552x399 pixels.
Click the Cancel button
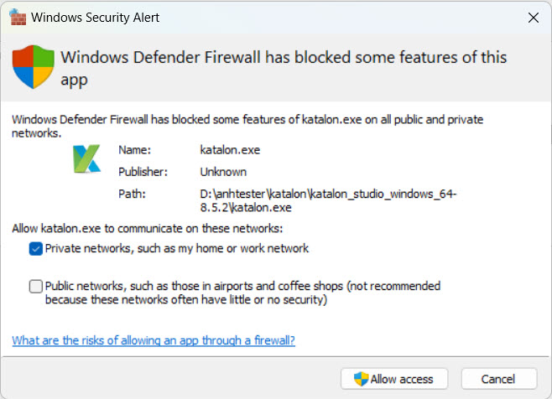pyautogui.click(x=499, y=379)
